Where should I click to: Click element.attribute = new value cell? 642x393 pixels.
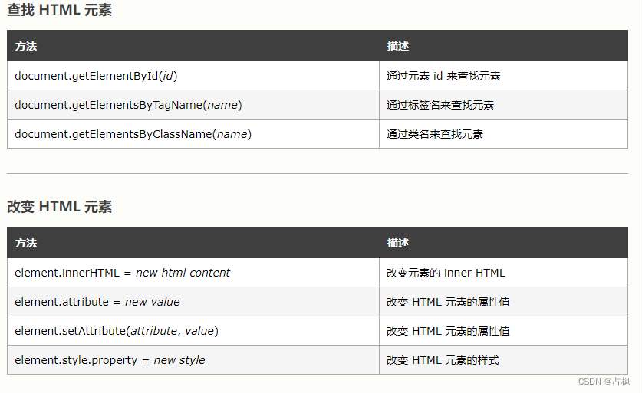click(x=193, y=301)
